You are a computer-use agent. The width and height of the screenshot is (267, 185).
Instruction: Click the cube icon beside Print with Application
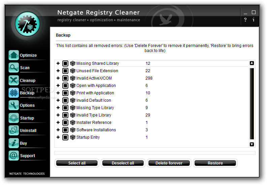pyautogui.click(x=73, y=93)
